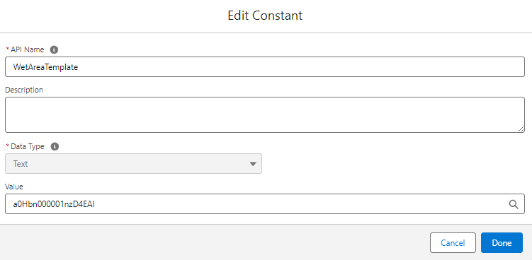Focus the Value lookup input field

click(265, 203)
